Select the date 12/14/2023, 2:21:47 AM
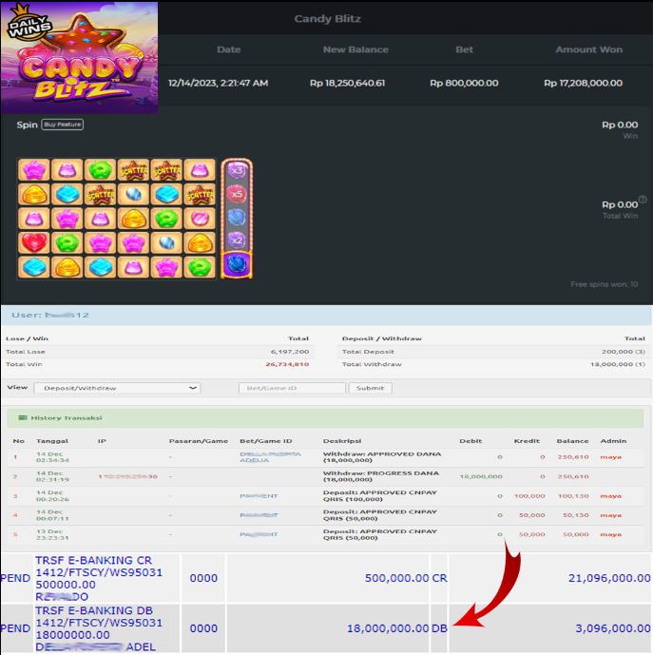Viewport: 653px width, 655px height. pos(218,83)
